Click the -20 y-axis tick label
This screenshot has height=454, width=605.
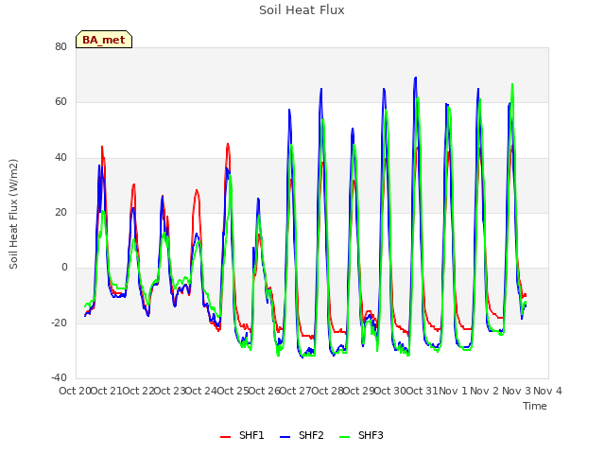[59, 323]
